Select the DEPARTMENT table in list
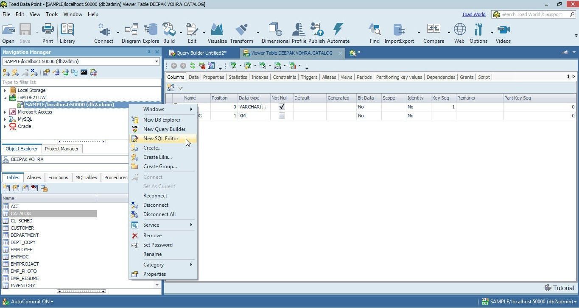This screenshot has width=579, height=308. click(25, 235)
